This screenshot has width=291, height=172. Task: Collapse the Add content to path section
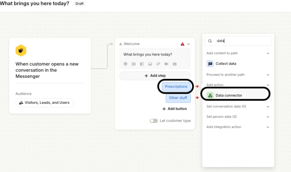click(268, 53)
